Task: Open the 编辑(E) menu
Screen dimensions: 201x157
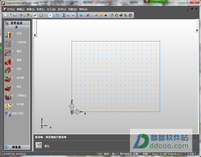Action: (x=21, y=9)
